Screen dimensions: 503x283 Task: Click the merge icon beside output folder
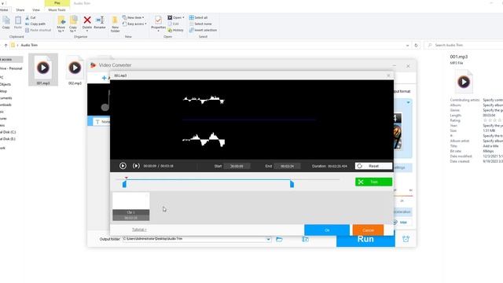[x=305, y=239]
